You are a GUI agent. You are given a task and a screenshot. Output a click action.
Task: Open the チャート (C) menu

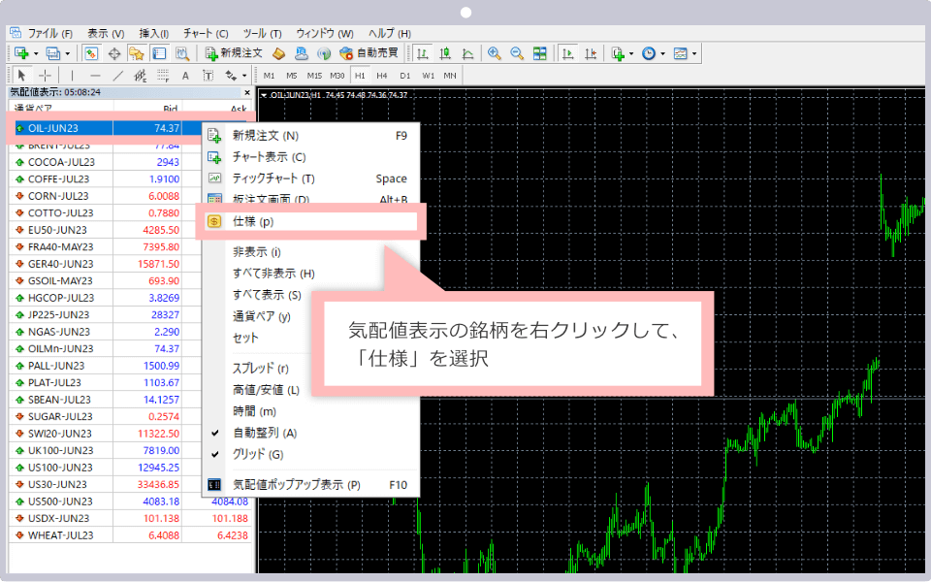coord(205,33)
